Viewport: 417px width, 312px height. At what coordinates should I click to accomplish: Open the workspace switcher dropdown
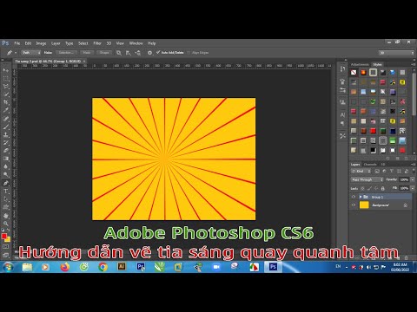(396, 53)
